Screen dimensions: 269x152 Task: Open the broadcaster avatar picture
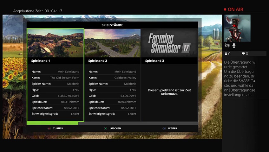click(x=237, y=28)
